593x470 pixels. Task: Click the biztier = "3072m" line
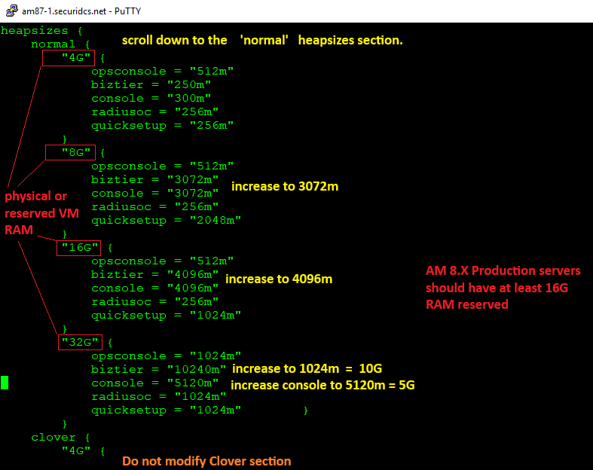[154, 179]
